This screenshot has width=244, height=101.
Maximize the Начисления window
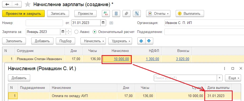233,68
